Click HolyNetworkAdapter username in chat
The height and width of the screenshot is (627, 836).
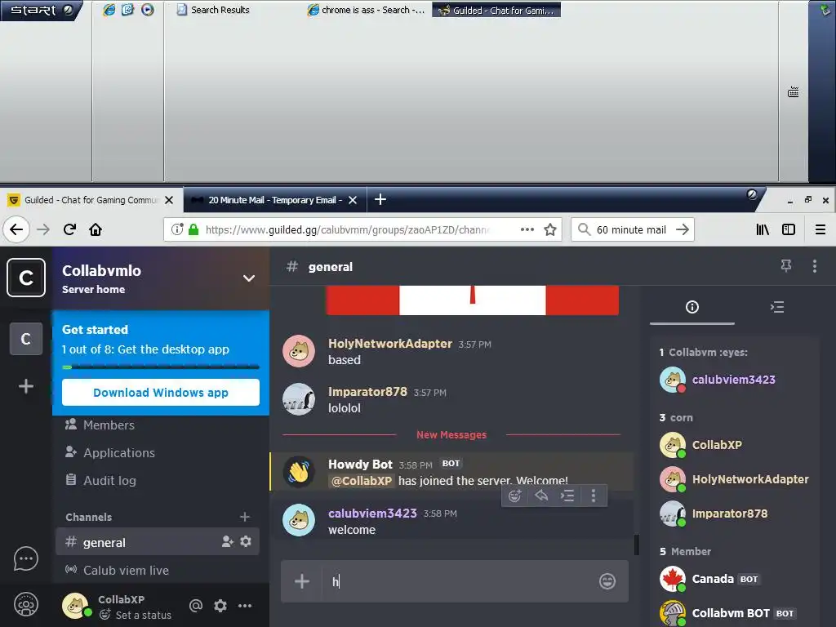click(389, 344)
